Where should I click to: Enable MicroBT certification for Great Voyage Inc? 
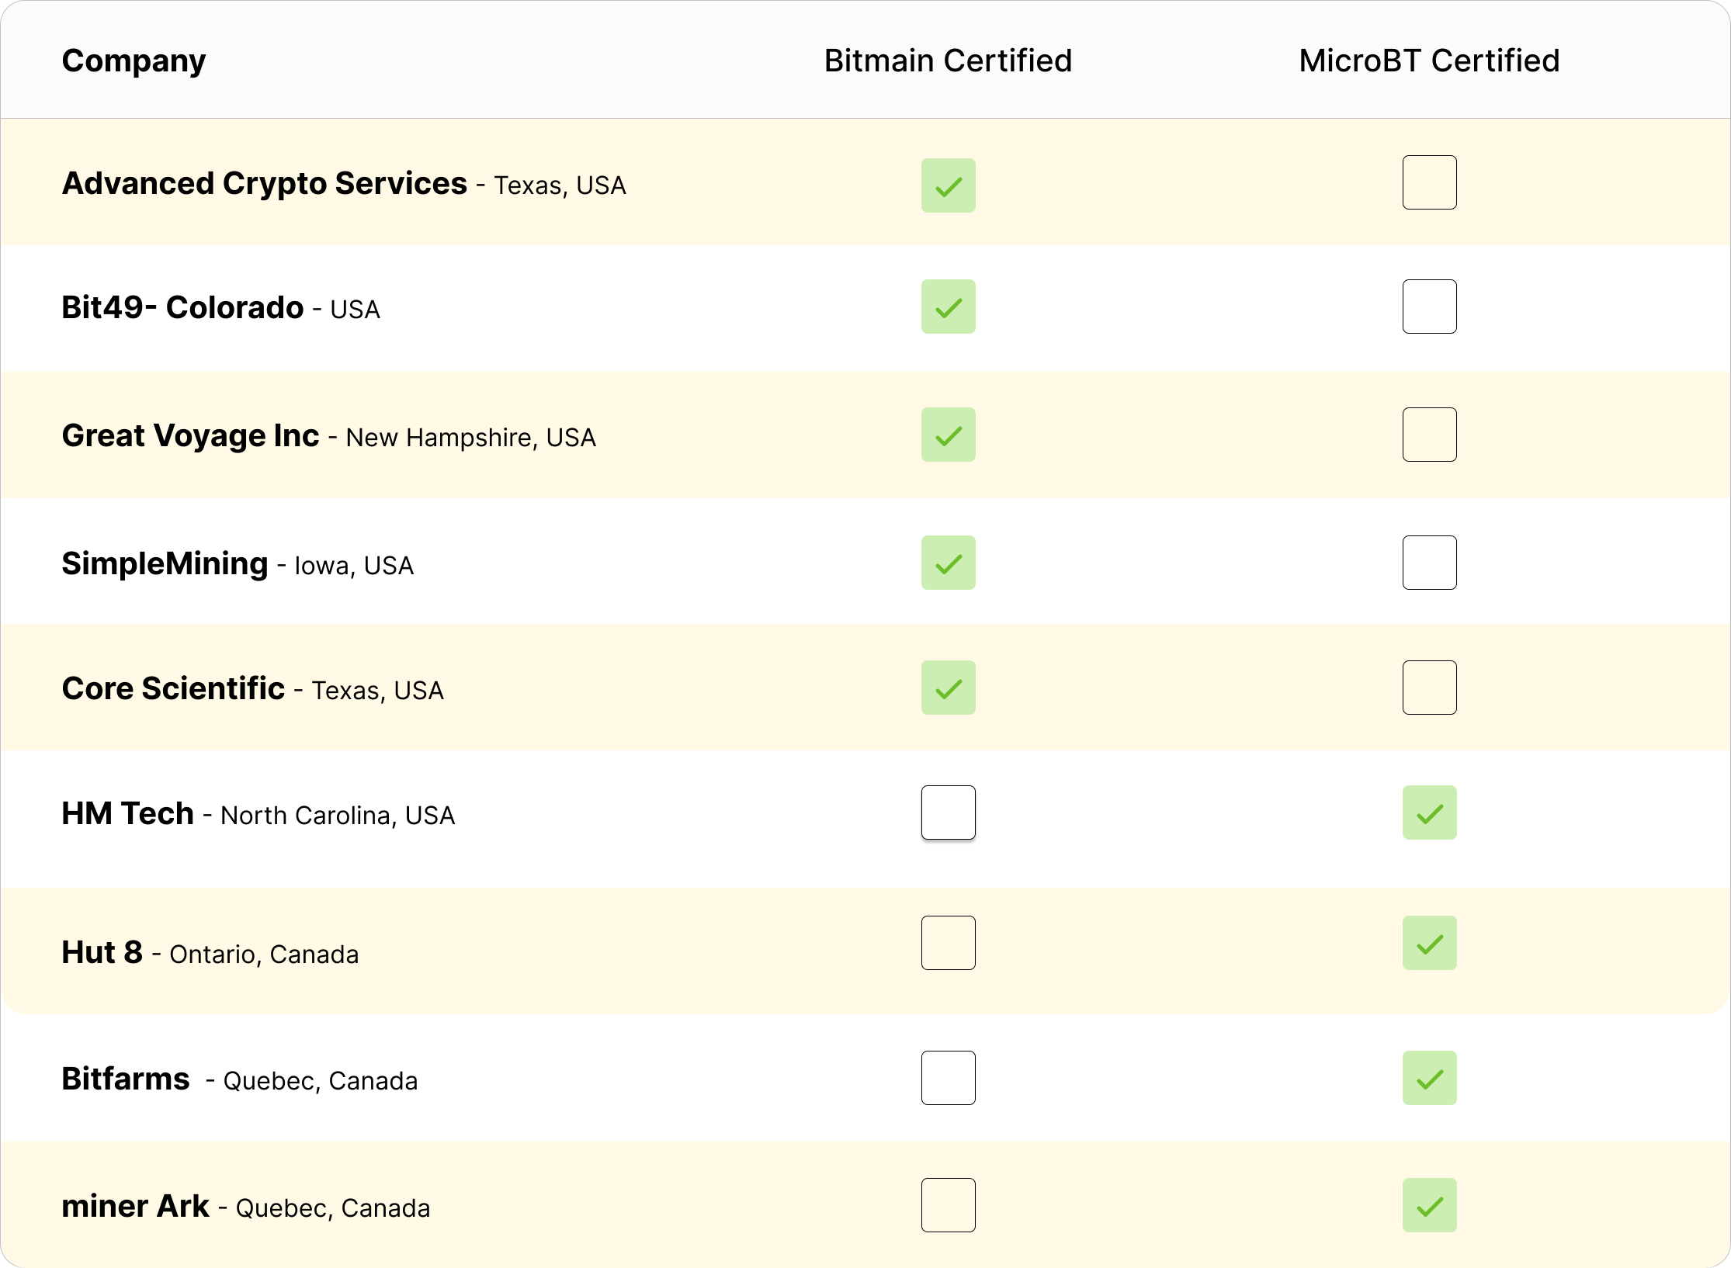coord(1430,434)
